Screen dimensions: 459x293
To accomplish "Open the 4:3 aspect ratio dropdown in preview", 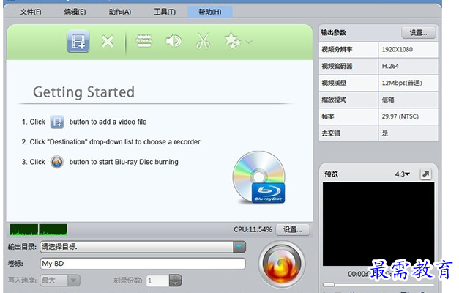I will [403, 174].
